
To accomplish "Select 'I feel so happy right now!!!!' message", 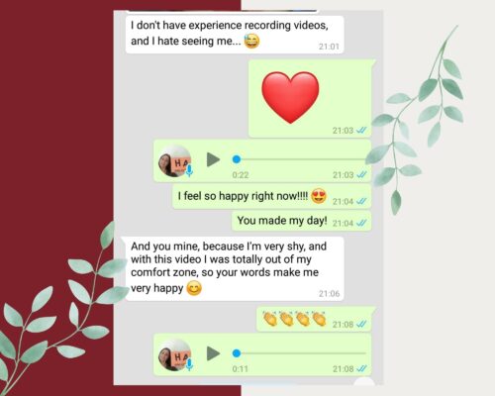I will [x=272, y=197].
